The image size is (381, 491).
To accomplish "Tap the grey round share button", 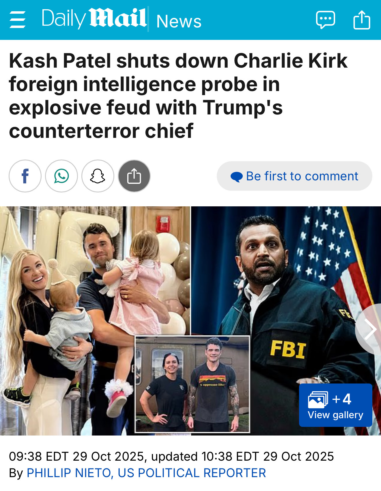I will point(134,176).
